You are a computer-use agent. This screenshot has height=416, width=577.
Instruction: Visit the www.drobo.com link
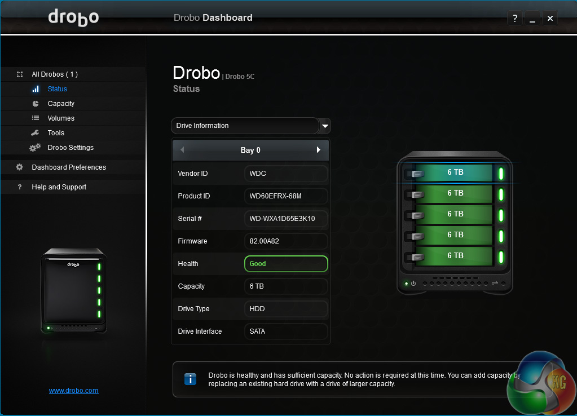73,390
